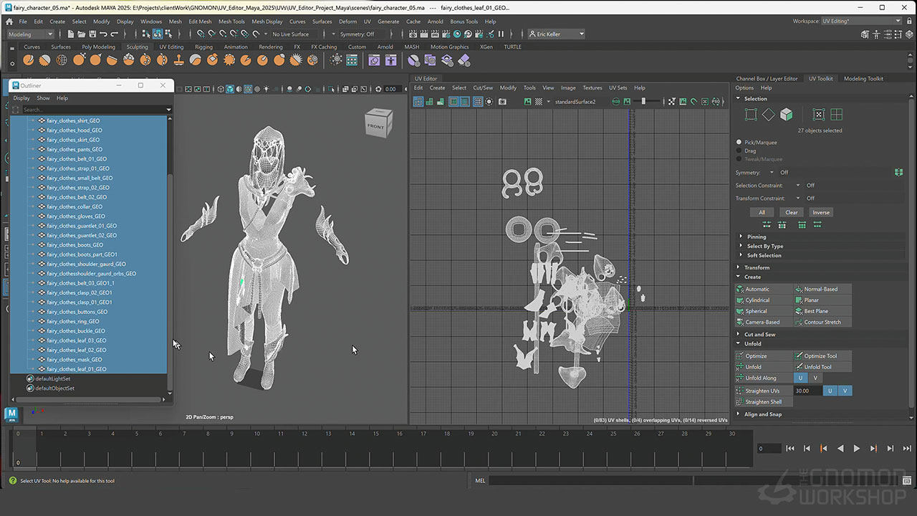Click the UV snapshot camera icon
Viewport: 917px width, 516px height.
point(502,102)
